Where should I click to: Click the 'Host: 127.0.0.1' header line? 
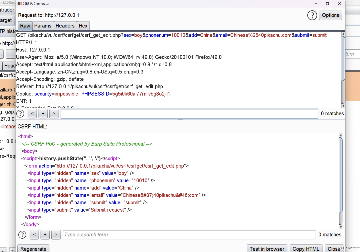[33, 50]
